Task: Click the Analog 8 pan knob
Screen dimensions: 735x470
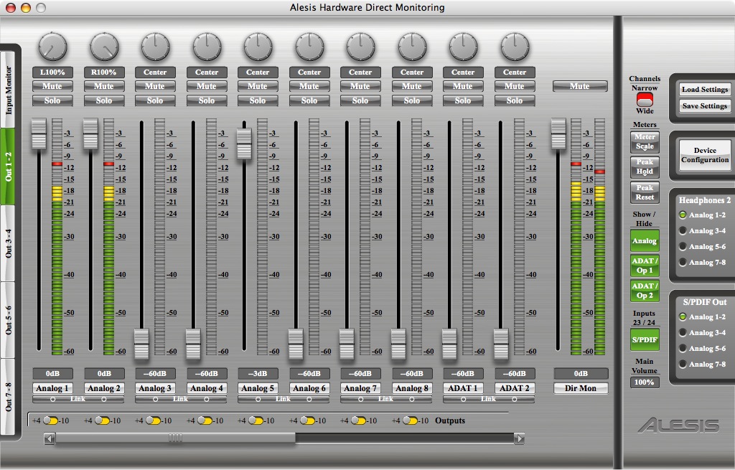Action: pos(412,47)
